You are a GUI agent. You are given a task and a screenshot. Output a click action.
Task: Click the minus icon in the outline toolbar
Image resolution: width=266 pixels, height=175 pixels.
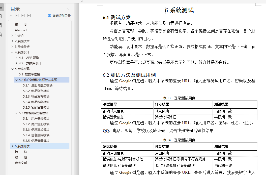tap(29, 16)
